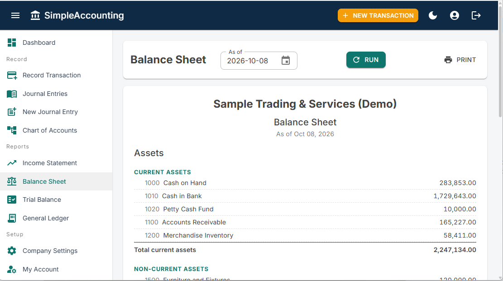This screenshot has height=281, width=503.
Task: Click the As of Oct 08, 2026 subtitle
Action: (305, 134)
